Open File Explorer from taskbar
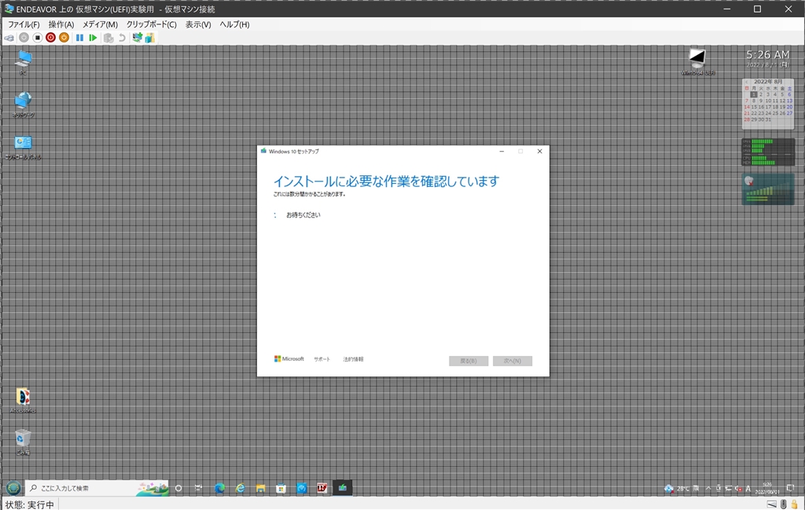805x510 pixels. point(260,488)
